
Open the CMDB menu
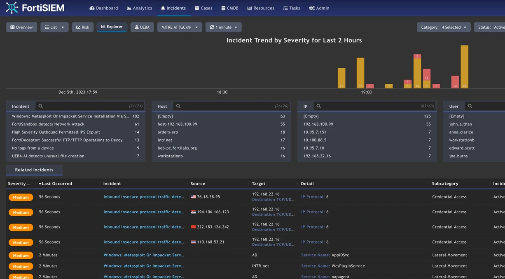(x=229, y=8)
